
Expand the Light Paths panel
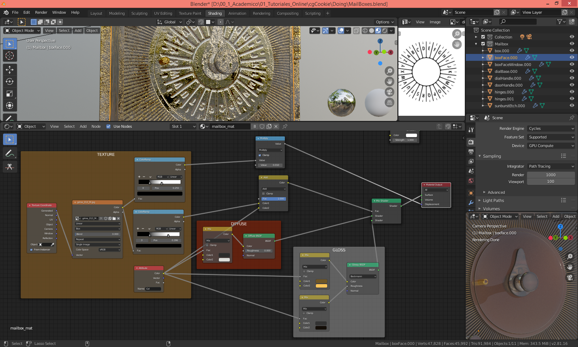click(493, 201)
